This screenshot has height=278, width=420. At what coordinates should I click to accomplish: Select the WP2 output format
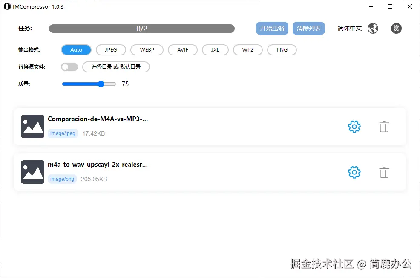247,50
